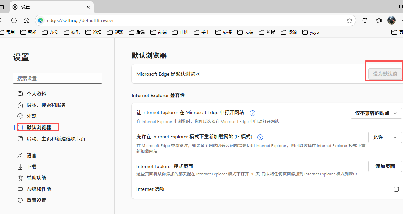The width and height of the screenshot is (403, 214).
Task: Open the 办公 bookmarks folder
Action: pos(50,32)
